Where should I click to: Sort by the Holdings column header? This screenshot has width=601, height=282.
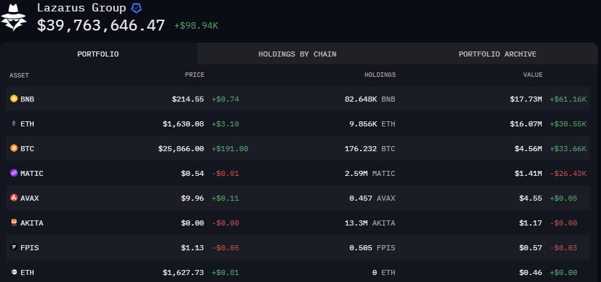[x=380, y=75]
